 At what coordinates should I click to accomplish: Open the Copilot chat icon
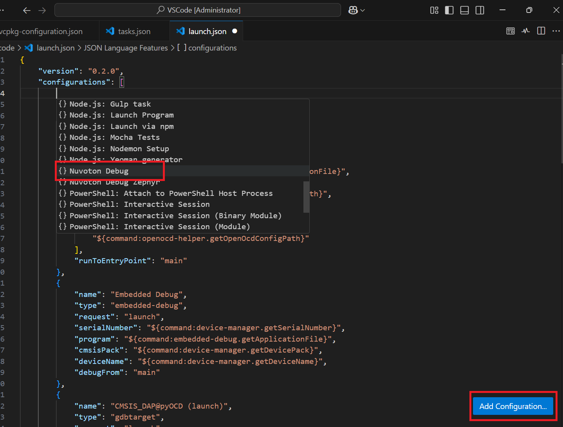[353, 11]
